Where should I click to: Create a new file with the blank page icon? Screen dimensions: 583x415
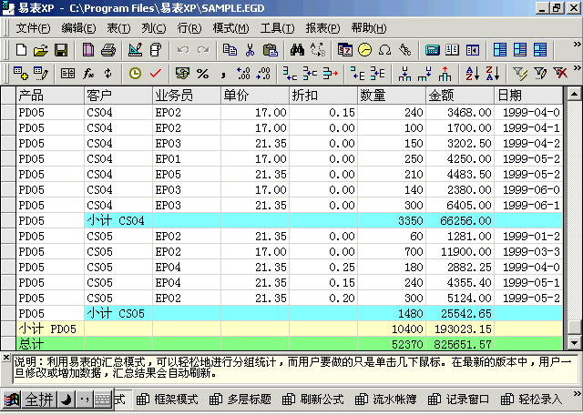point(21,50)
